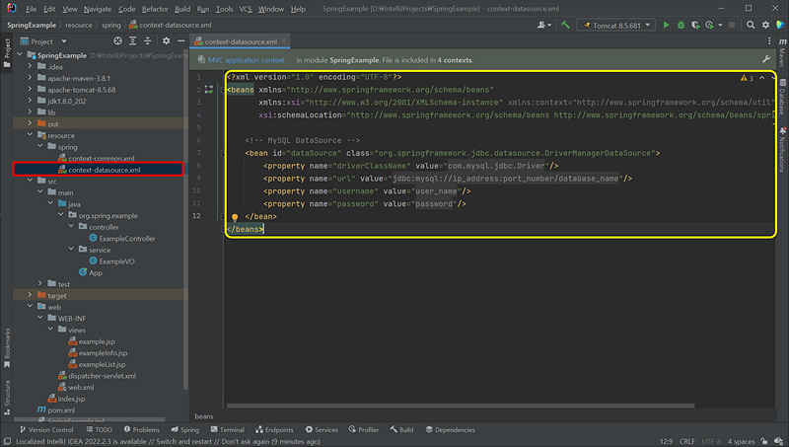This screenshot has height=447, width=789.
Task: Open the Navigate menu
Action: pos(98,9)
